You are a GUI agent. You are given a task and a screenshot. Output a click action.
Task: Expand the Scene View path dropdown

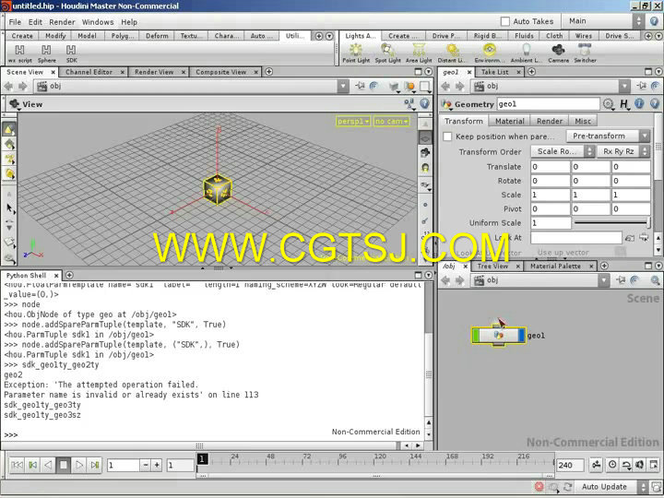tap(343, 87)
